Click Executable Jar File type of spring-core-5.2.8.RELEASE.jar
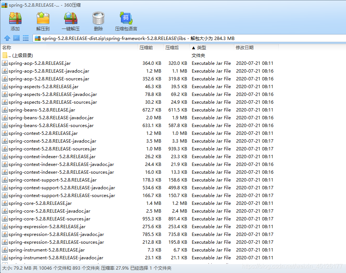 pos(211,203)
